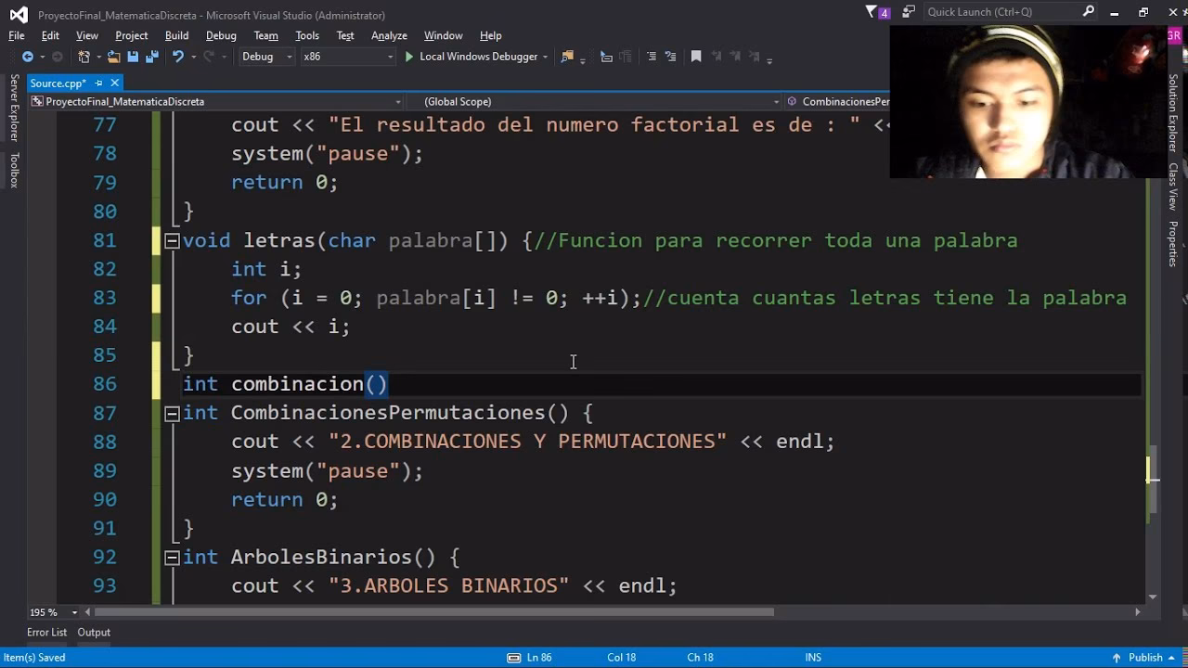Click the Navigate Backward arrow icon
Viewport: 1188px width, 668px height.
coord(29,57)
